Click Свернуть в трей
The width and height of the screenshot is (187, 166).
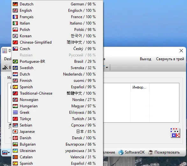click(170, 59)
